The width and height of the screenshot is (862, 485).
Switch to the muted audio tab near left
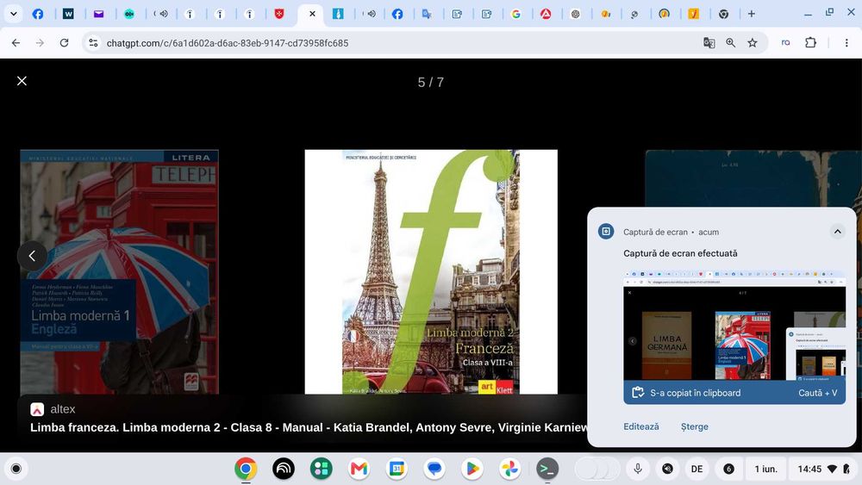pos(160,14)
